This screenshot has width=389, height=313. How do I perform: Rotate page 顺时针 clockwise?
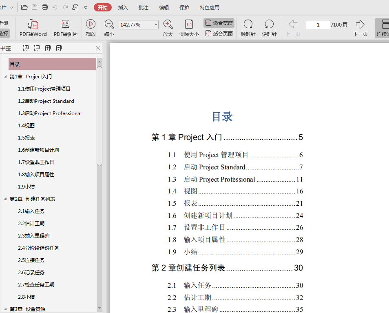248,28
